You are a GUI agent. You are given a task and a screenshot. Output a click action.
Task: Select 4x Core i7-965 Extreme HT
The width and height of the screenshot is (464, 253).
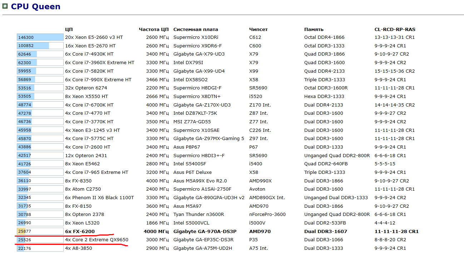pyautogui.click(x=97, y=172)
